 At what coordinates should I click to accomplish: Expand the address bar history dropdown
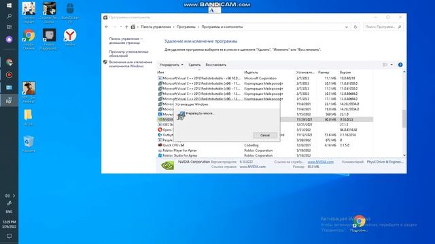[347, 27]
